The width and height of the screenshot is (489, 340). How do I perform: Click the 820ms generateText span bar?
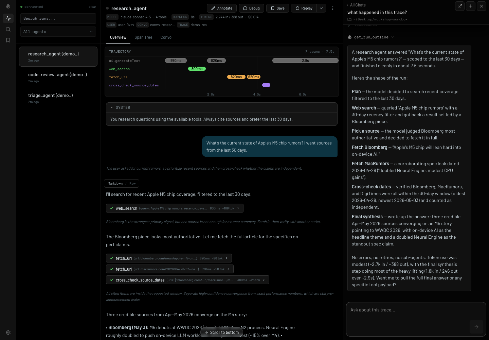[216, 61]
